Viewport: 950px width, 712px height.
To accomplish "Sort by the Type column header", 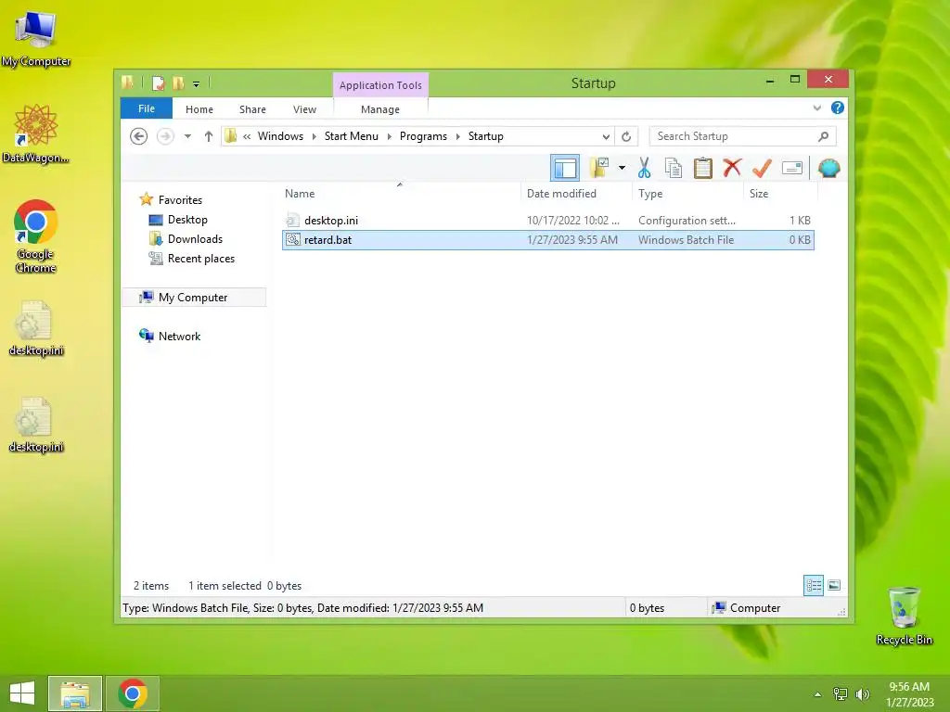I will tap(687, 194).
